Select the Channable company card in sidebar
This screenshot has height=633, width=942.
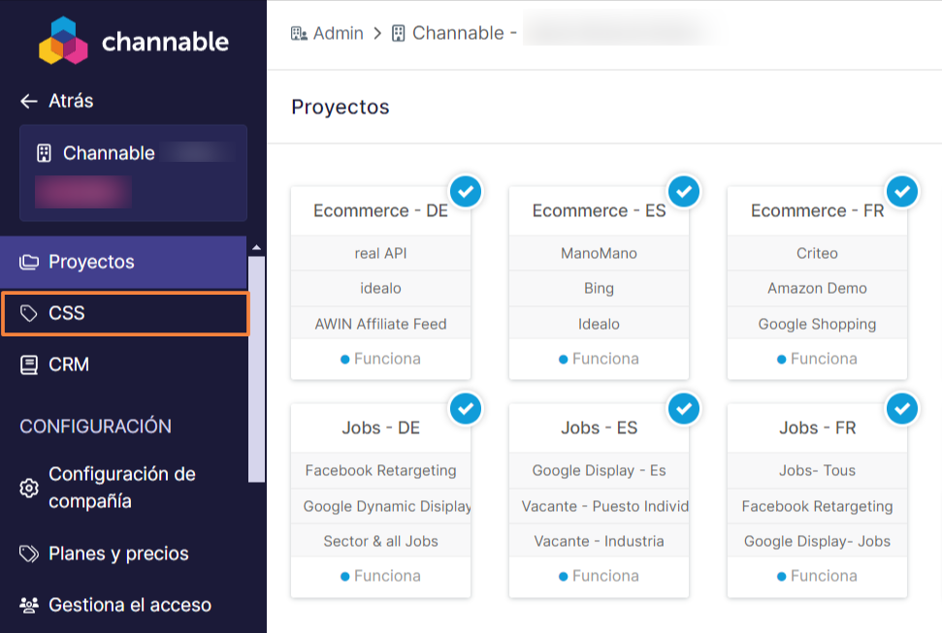(133, 173)
